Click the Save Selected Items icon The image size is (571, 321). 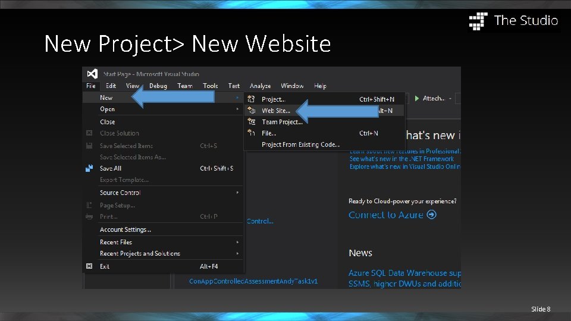[89, 146]
